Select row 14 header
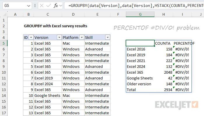The height and width of the screenshot is (116, 204). 3,95
